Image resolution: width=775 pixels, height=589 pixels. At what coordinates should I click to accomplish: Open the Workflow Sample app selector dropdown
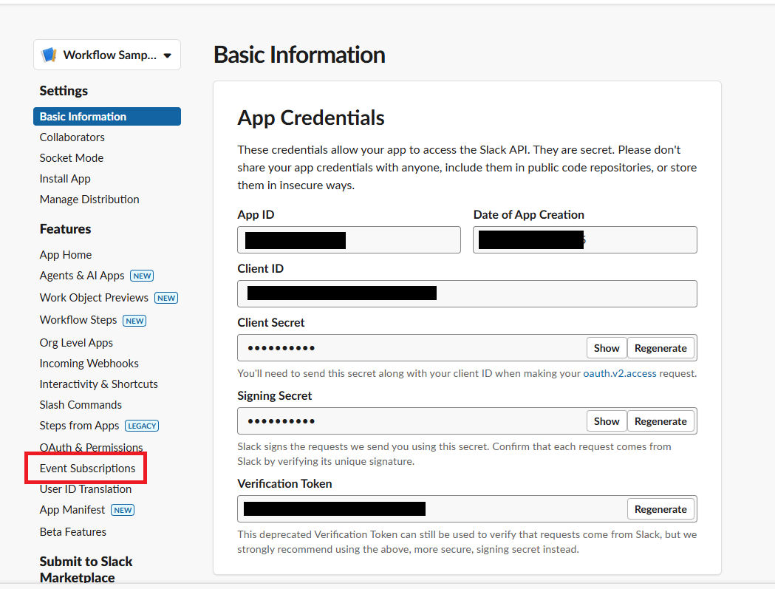tap(107, 55)
